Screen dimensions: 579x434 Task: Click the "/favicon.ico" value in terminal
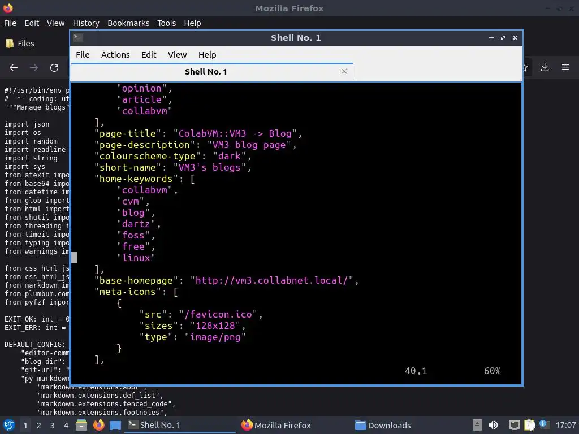point(218,314)
